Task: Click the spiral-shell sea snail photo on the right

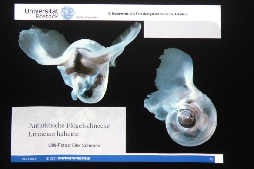Action: pos(180,97)
